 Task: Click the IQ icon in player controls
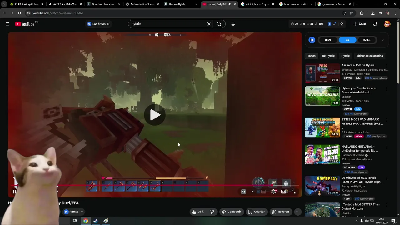(x=243, y=192)
